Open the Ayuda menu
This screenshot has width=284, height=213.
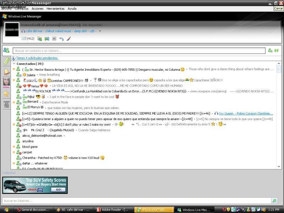pos(72,9)
